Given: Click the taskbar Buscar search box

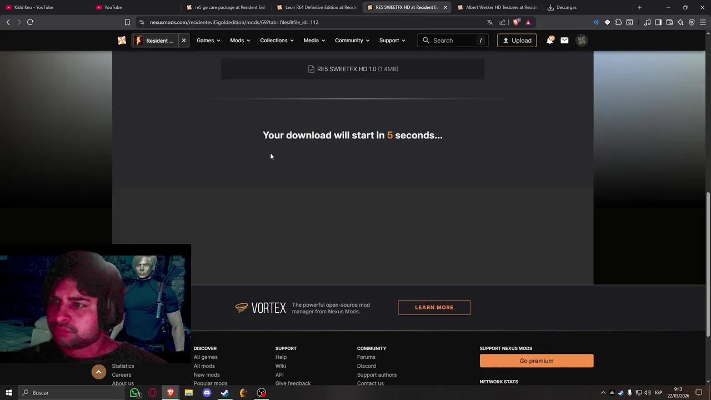Looking at the screenshot, I should [x=71, y=393].
